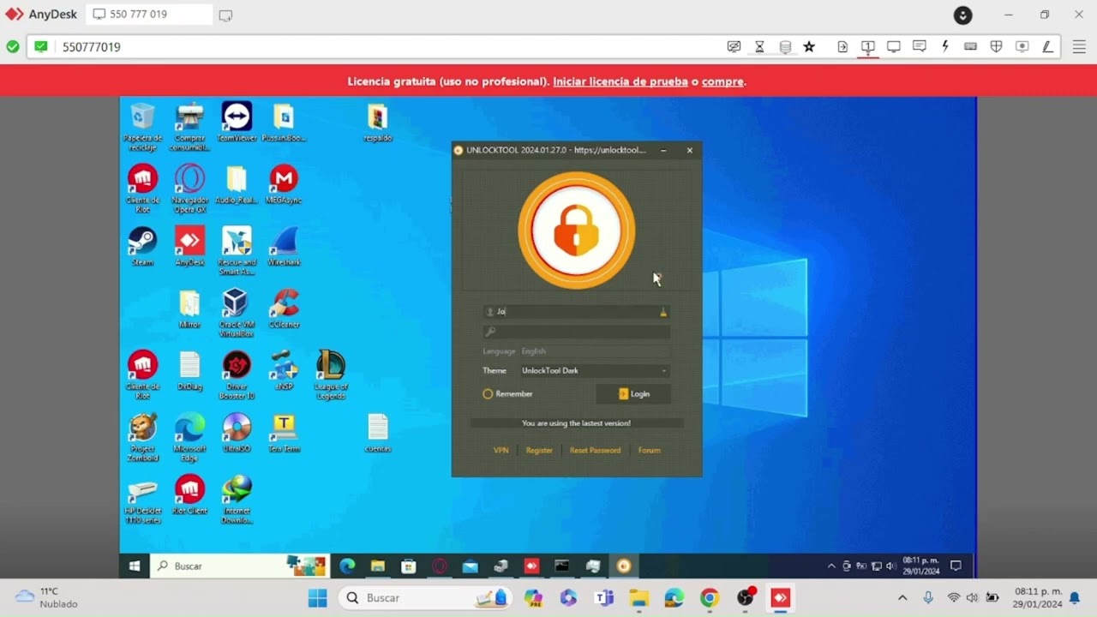Open the AnyDesk hamburger main menu
The image size is (1097, 617).
pos(1079,47)
